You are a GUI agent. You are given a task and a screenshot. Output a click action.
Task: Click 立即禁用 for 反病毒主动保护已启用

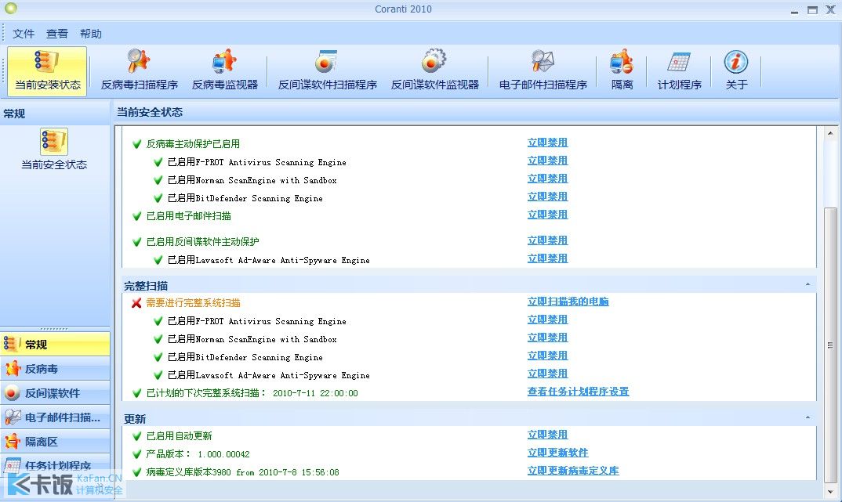pos(547,143)
